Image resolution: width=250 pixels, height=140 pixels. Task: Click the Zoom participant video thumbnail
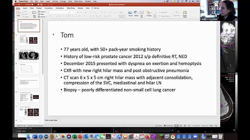(x=219, y=10)
